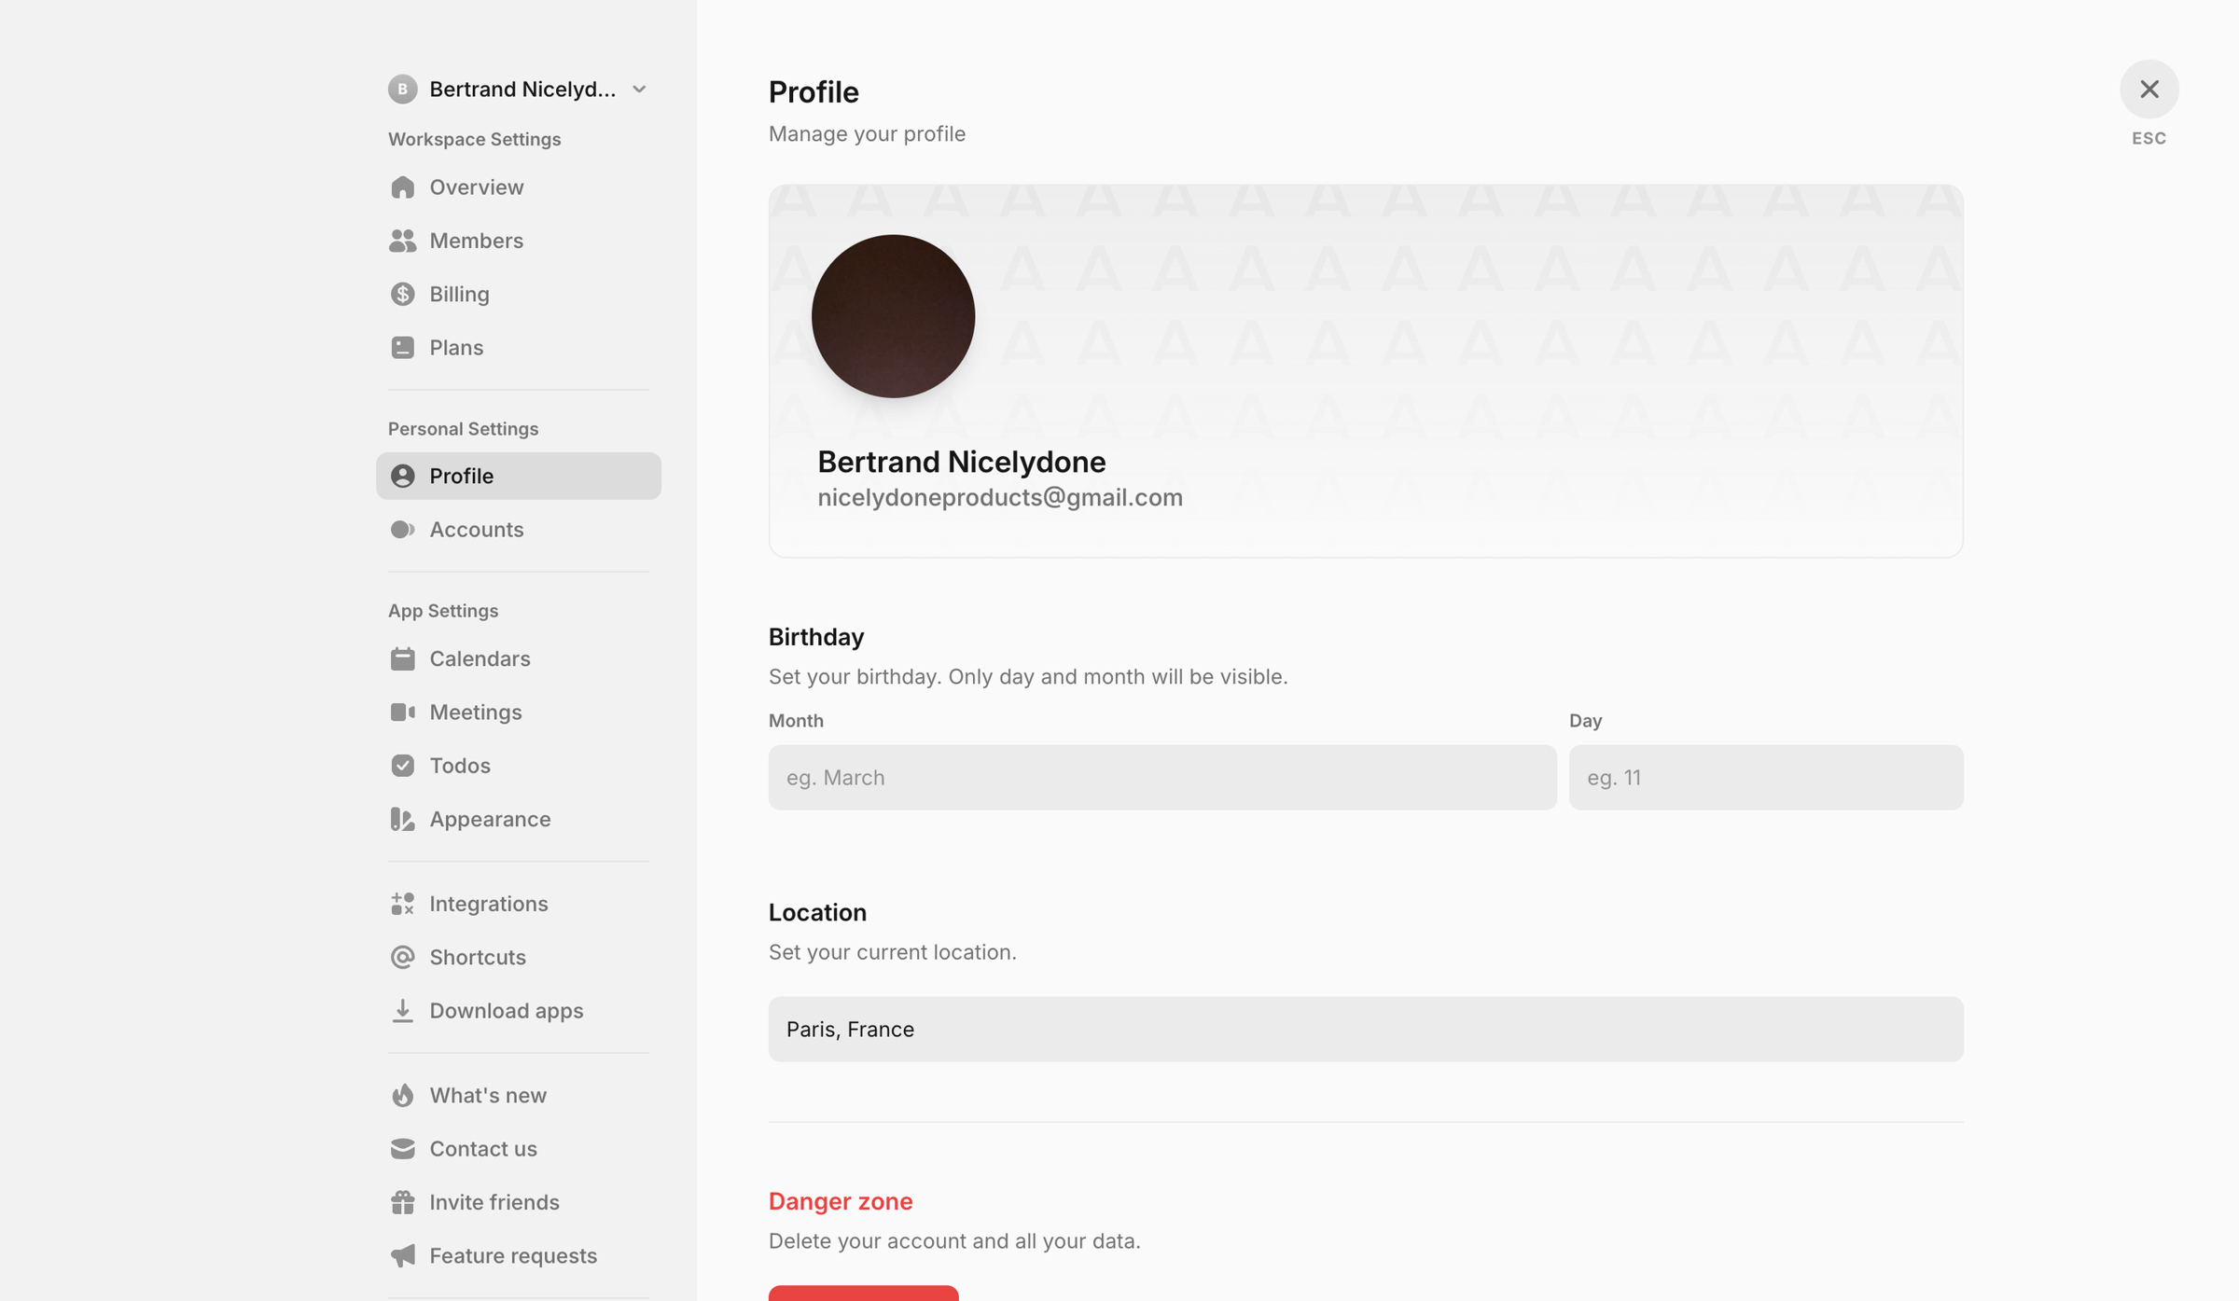Click the Overview house icon

pyautogui.click(x=402, y=187)
